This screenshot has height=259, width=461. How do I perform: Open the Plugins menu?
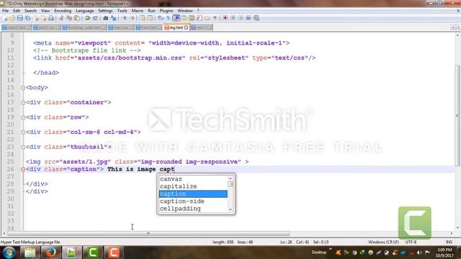[x=166, y=11]
